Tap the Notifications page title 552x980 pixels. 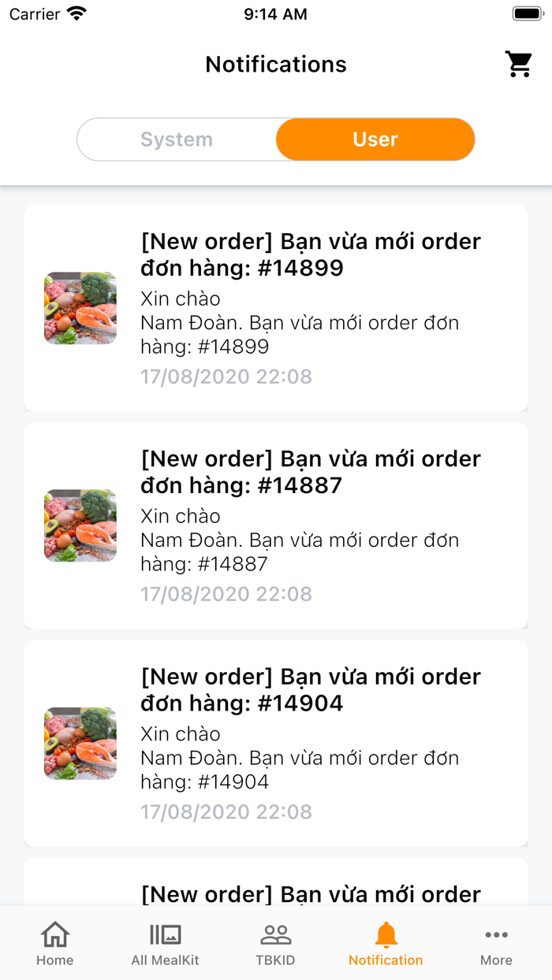pyautogui.click(x=276, y=65)
